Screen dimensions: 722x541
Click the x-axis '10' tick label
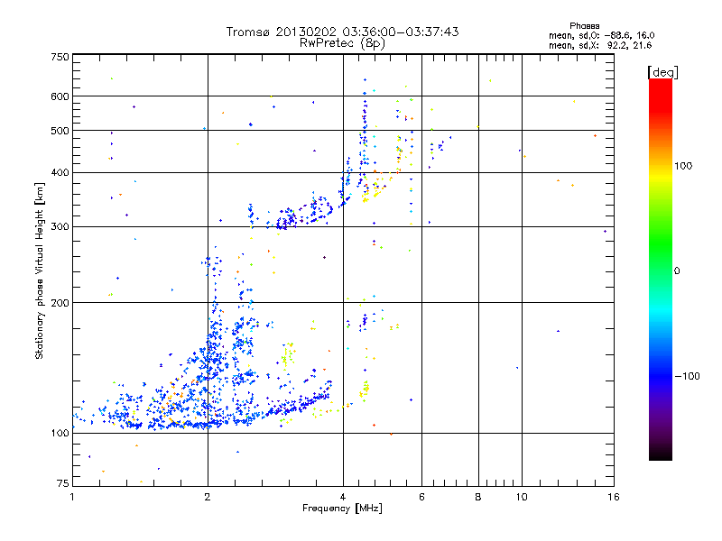[x=522, y=497]
